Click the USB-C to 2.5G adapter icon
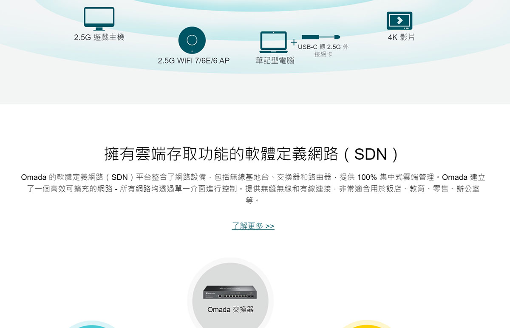510x328 pixels. coord(320,37)
